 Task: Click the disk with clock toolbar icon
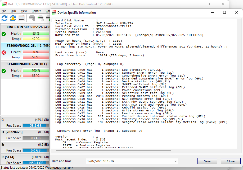pyautogui.click(x=40, y=18)
